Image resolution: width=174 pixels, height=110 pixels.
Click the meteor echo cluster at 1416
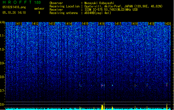103,86
